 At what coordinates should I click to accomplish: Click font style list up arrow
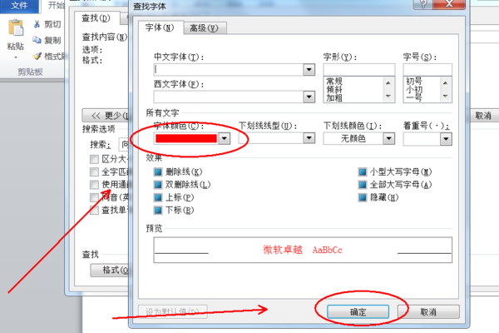coord(388,83)
